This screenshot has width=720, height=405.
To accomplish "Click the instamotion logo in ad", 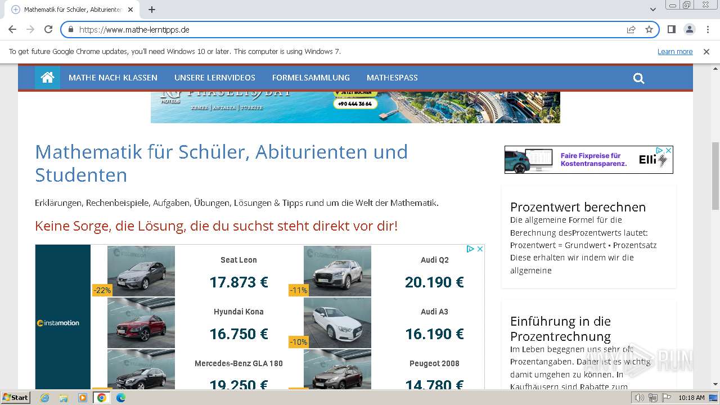I will click(x=58, y=323).
